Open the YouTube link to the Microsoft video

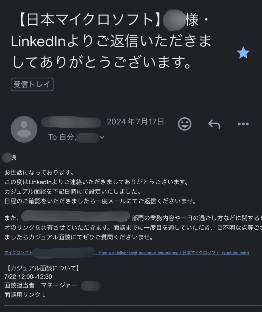click(x=172, y=253)
